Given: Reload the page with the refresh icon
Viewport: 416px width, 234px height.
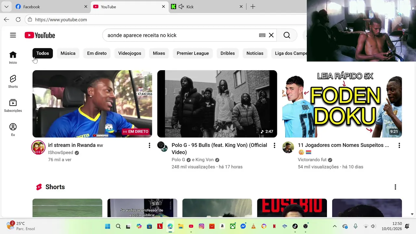Looking at the screenshot, I should (x=18, y=19).
